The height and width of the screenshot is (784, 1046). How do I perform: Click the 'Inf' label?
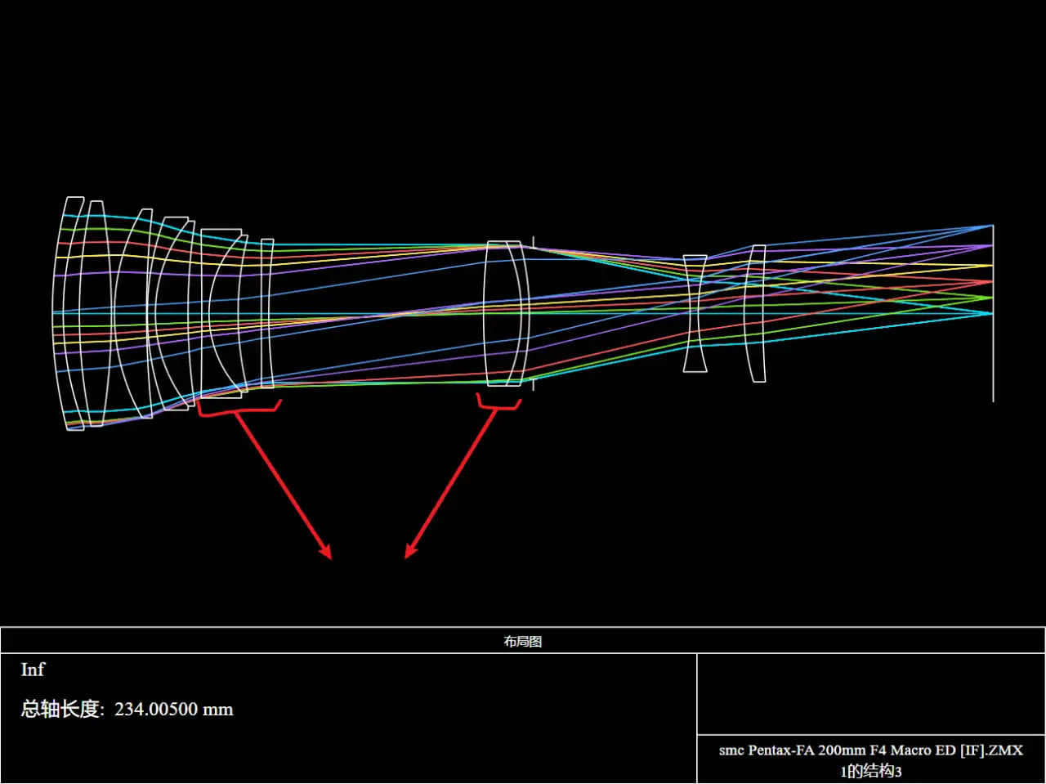point(33,670)
